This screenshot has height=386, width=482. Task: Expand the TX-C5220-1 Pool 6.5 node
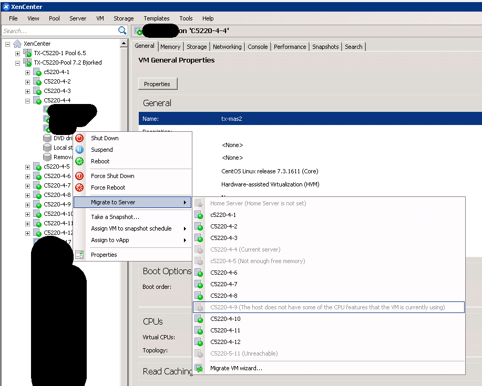(17, 53)
